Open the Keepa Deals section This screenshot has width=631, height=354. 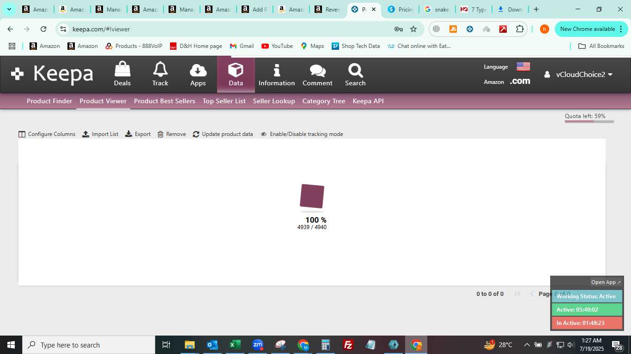point(122,74)
